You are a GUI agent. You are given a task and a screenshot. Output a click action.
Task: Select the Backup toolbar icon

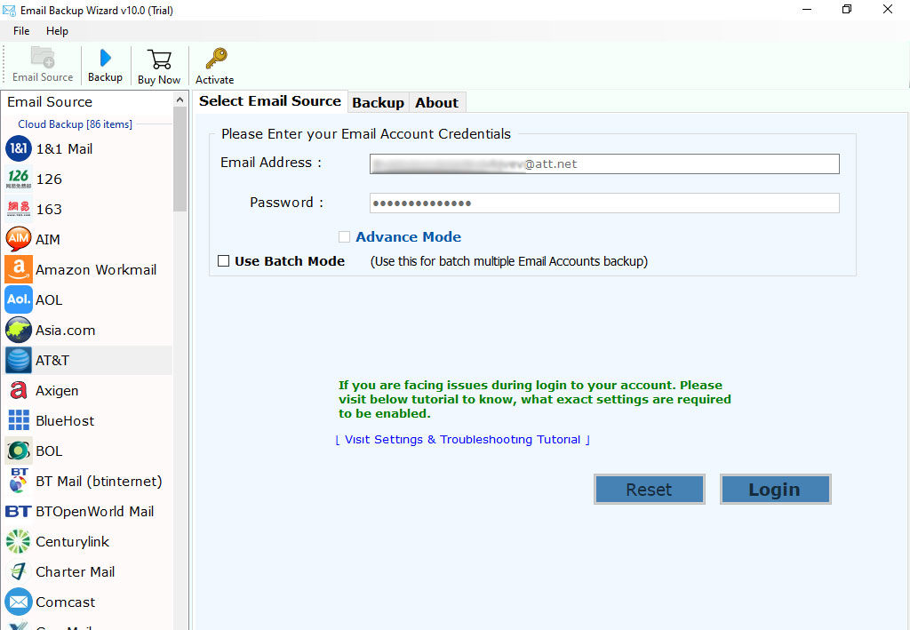tap(105, 64)
